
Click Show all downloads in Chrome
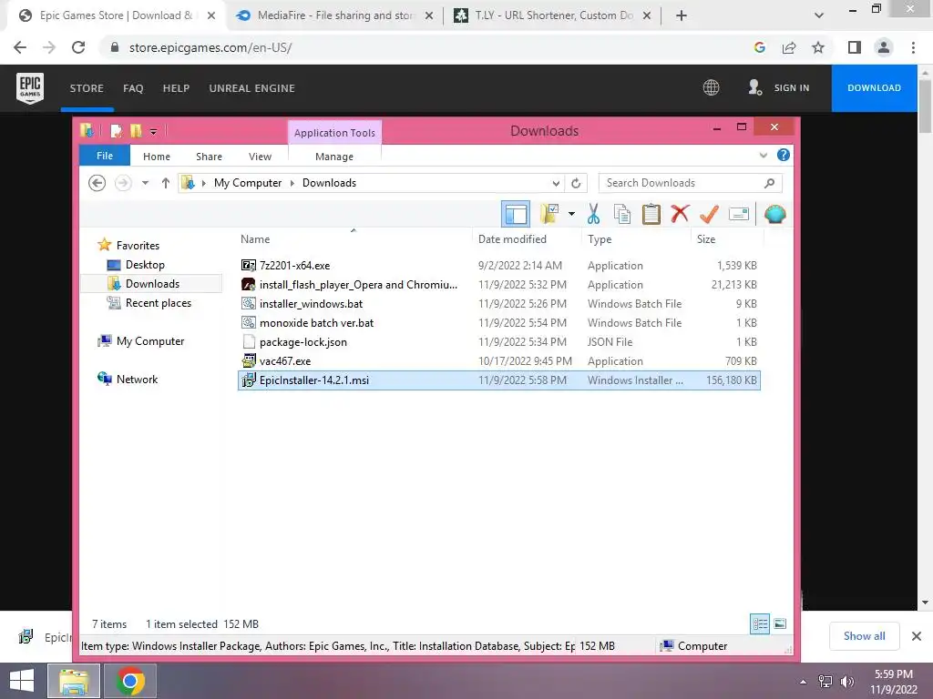pos(864,636)
